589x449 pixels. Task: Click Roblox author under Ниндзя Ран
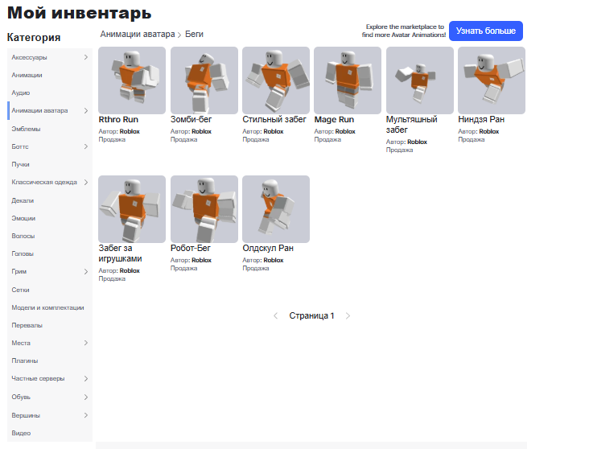click(489, 131)
